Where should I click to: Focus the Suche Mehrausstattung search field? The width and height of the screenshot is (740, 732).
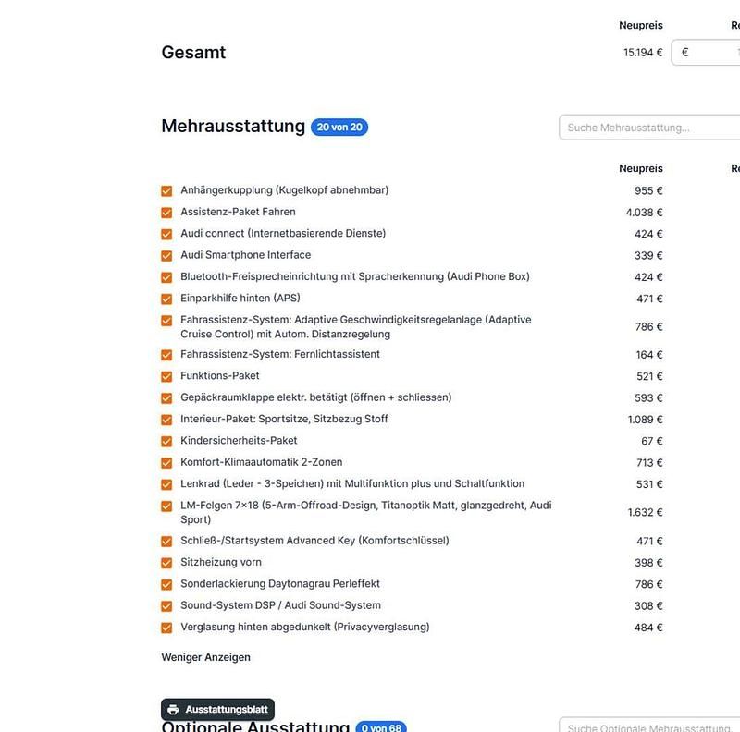tap(649, 128)
